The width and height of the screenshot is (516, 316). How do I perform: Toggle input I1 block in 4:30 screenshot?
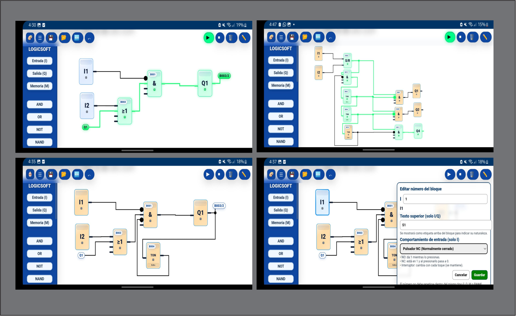point(86,72)
